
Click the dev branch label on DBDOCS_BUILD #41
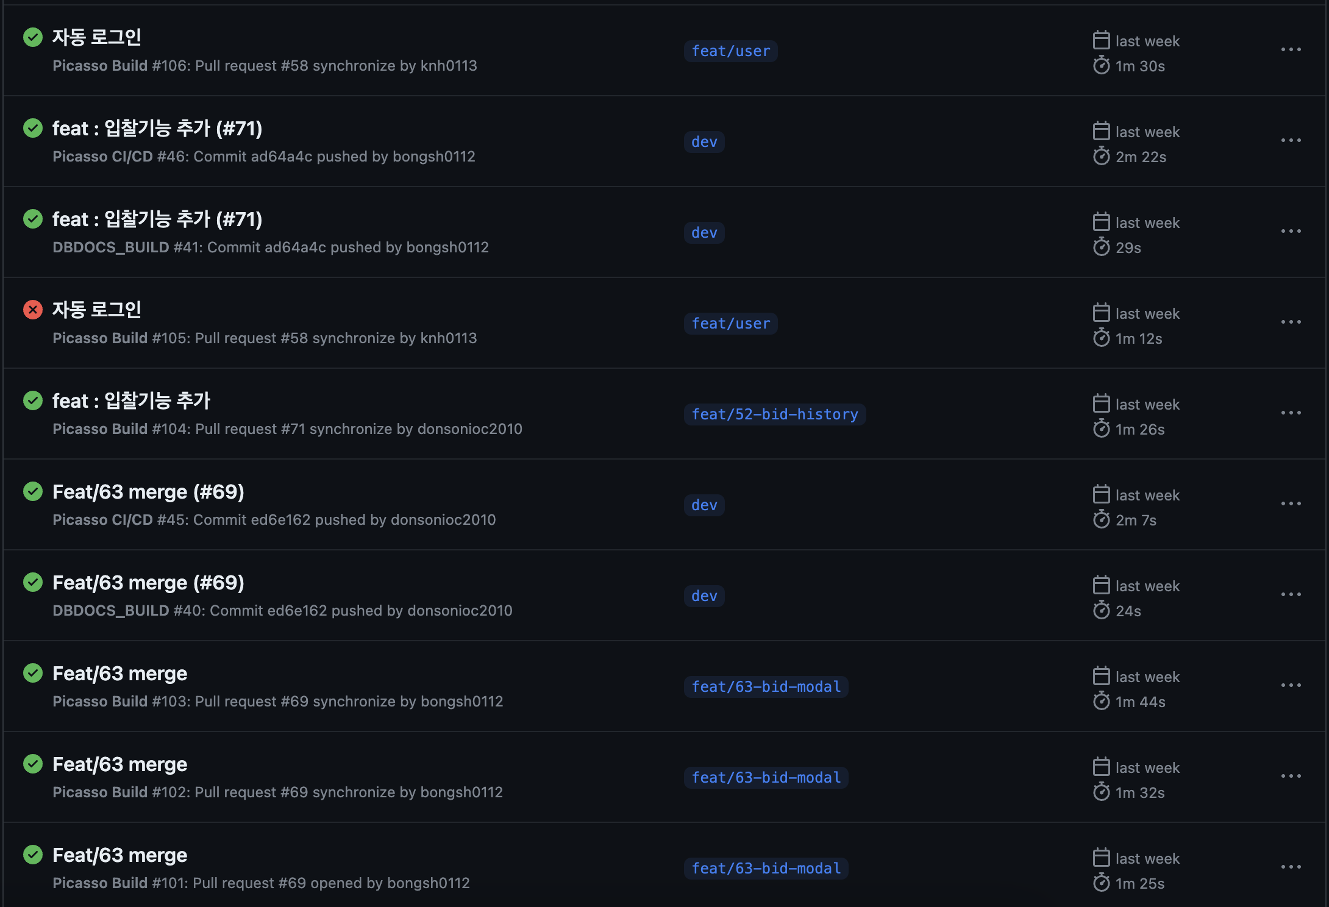(x=704, y=233)
